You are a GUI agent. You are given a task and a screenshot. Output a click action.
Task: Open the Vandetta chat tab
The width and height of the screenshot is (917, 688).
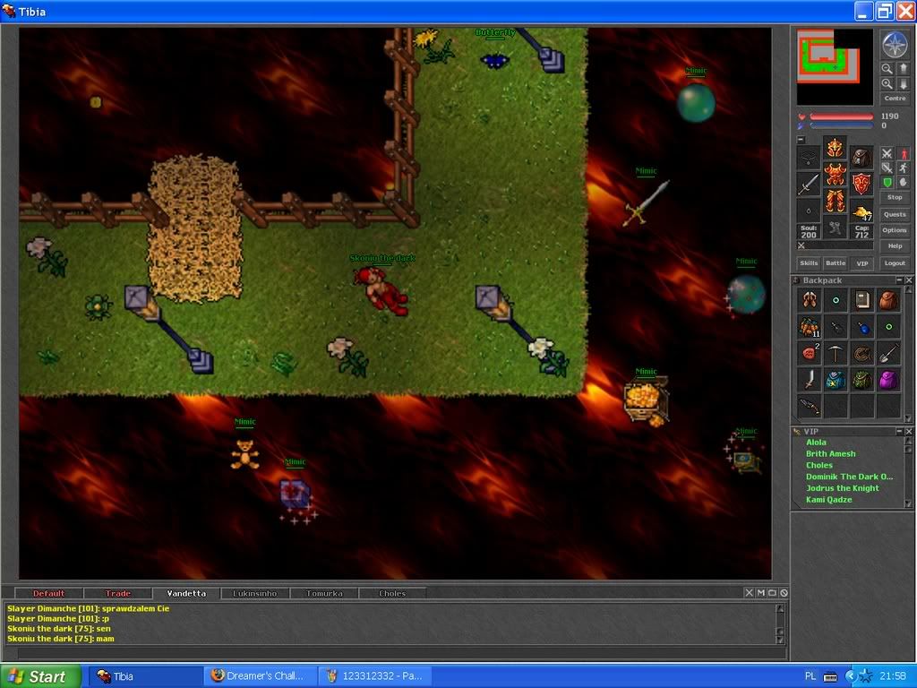[186, 593]
